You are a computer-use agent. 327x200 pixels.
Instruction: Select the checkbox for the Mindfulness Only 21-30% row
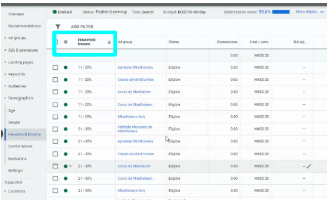[56, 191]
